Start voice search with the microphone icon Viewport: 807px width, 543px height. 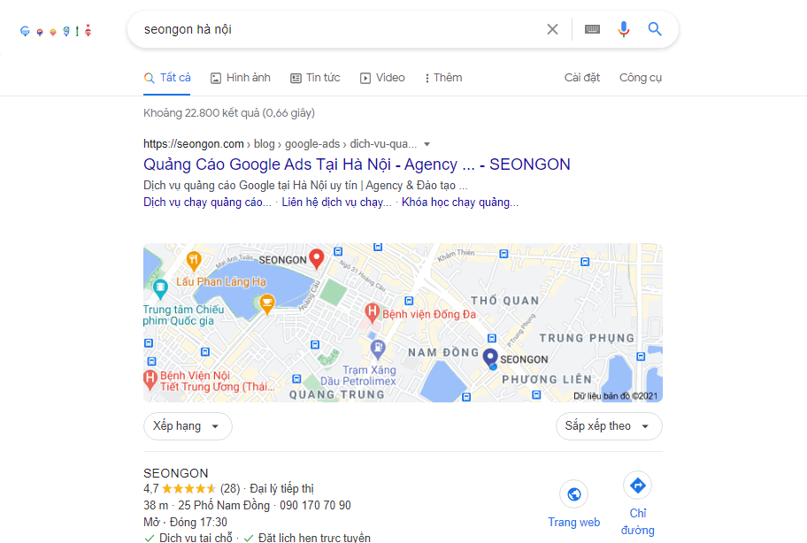click(x=623, y=29)
